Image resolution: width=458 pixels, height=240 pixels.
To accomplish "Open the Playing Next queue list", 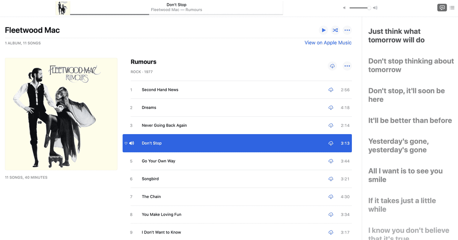I will point(452,8).
